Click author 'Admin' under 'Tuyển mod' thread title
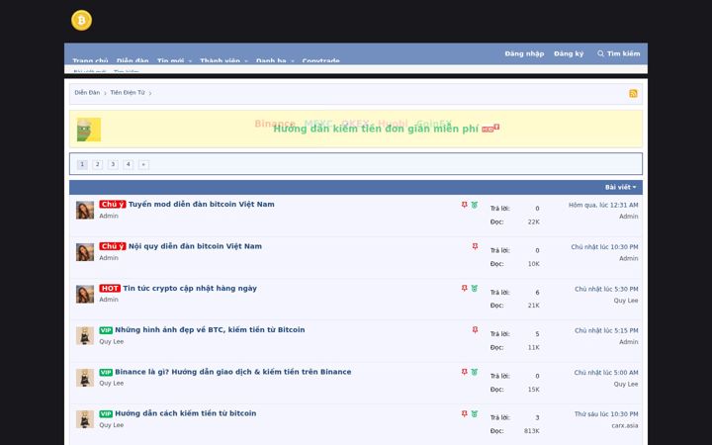 (x=109, y=217)
